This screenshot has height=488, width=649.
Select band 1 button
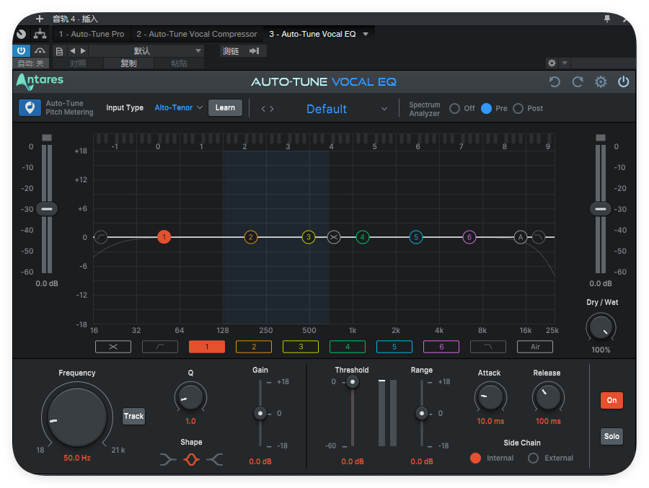coord(207,347)
